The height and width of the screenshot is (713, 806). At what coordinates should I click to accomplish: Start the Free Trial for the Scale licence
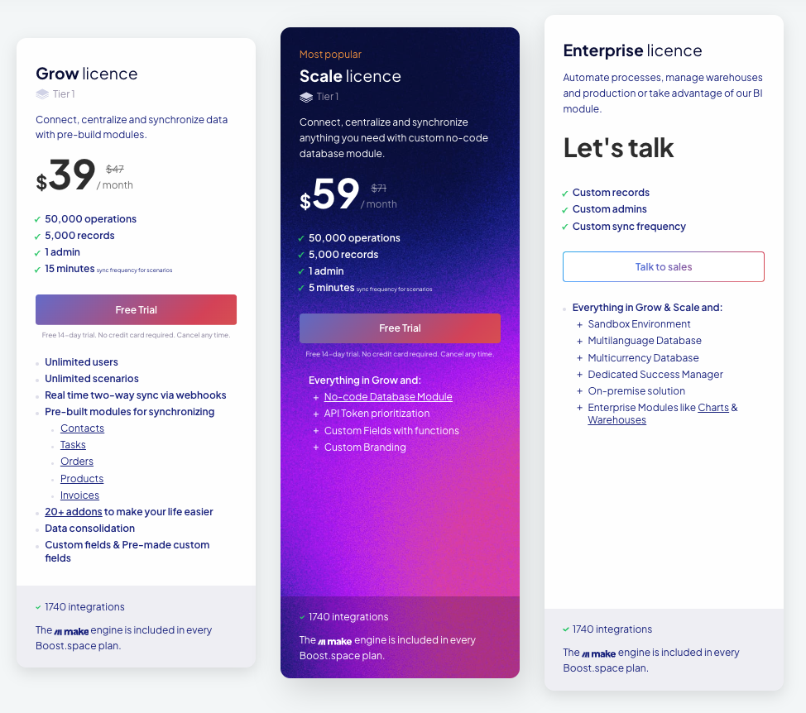click(400, 328)
